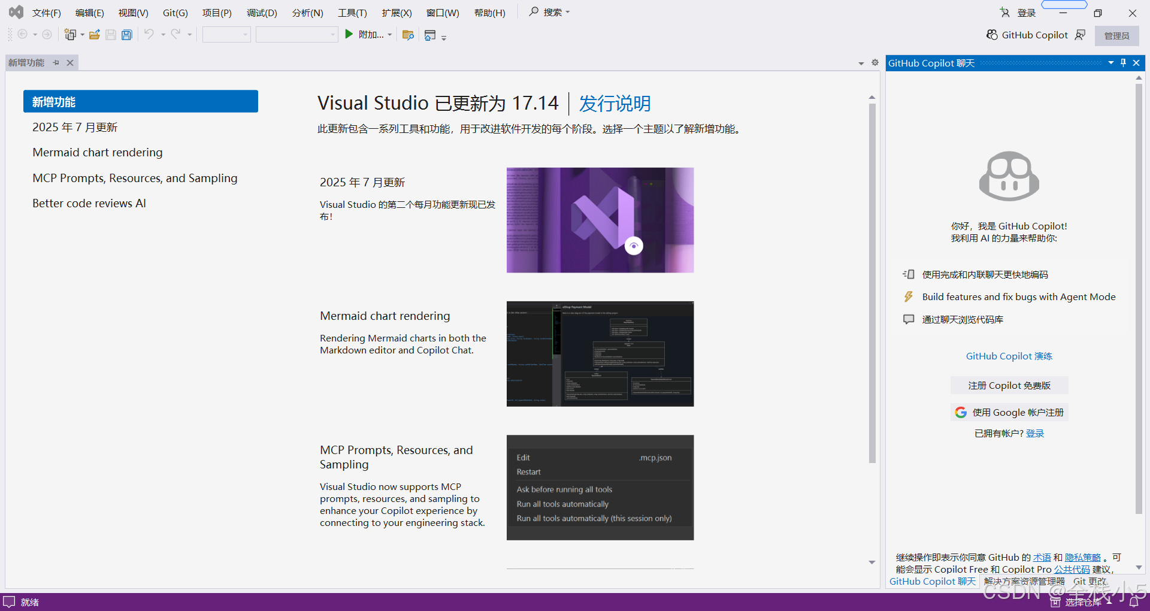Click the 注册 Copilot 免费版 button
The image size is (1150, 611).
(1009, 385)
